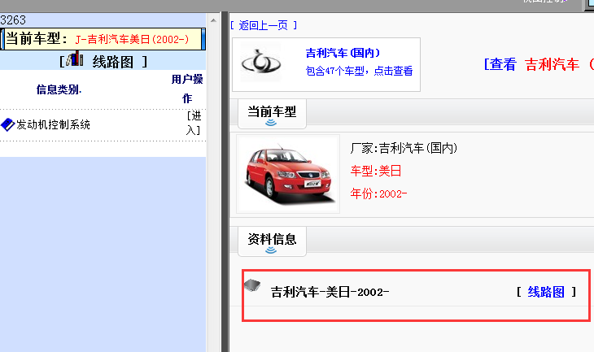Click the 查看 吉利汽车 link at right
The image size is (594, 352).
tap(539, 64)
